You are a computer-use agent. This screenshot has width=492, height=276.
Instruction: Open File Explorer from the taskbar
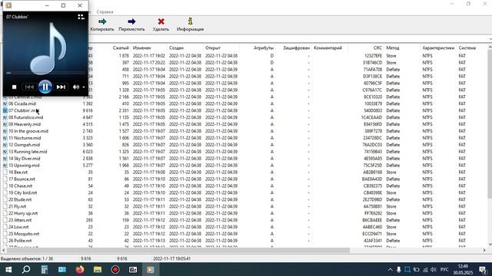98,269
